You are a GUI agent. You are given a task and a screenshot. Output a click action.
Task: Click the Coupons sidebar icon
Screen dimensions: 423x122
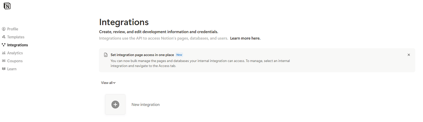coord(4,61)
